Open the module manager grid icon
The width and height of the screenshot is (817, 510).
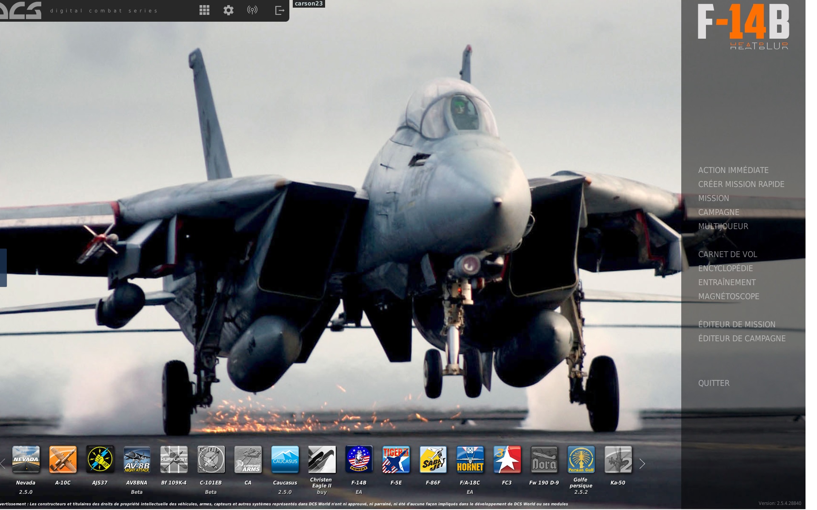tap(204, 10)
